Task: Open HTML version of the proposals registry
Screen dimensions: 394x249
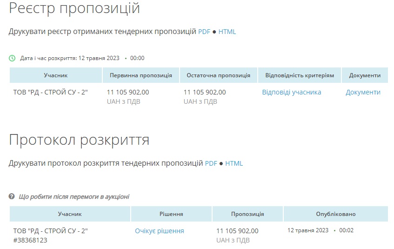Action: click(x=227, y=32)
